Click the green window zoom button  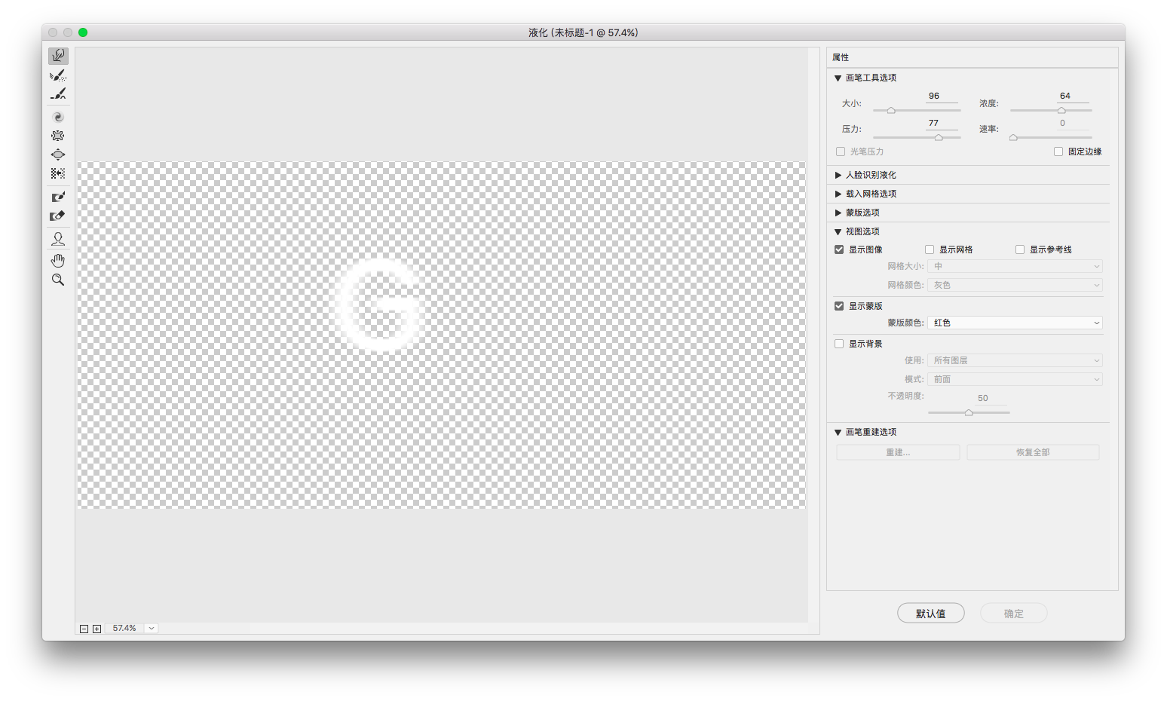(x=83, y=32)
